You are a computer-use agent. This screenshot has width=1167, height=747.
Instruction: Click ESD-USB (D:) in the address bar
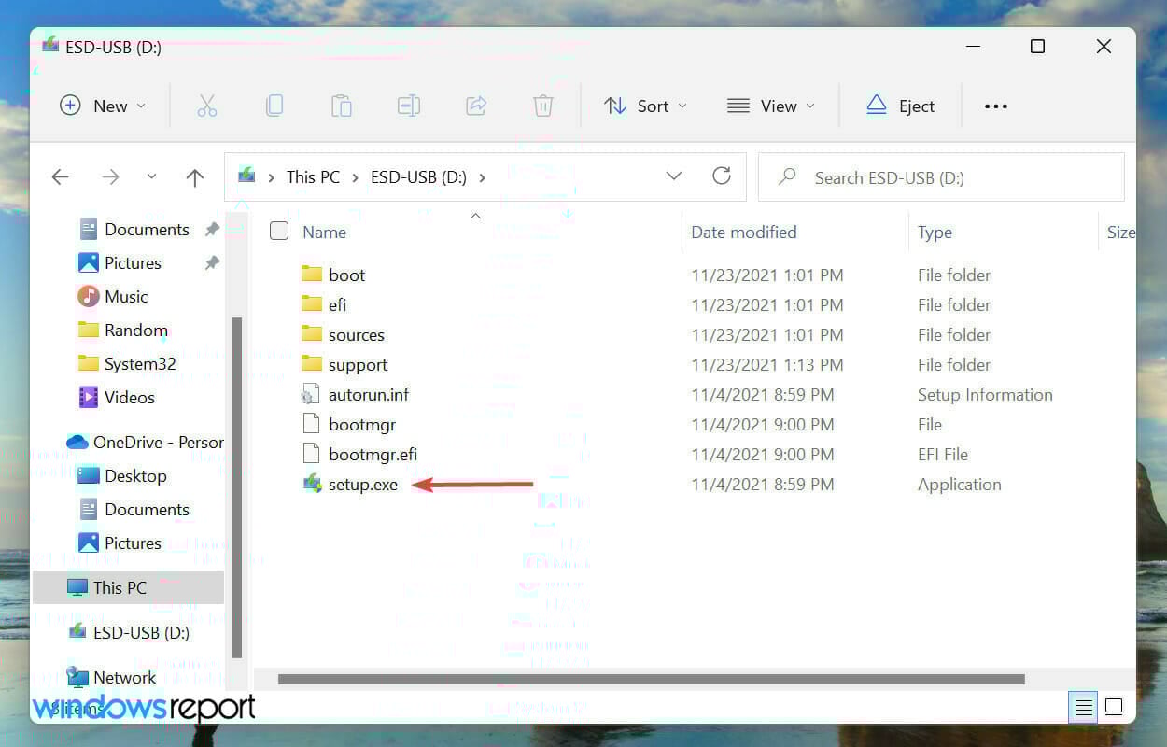tap(418, 176)
